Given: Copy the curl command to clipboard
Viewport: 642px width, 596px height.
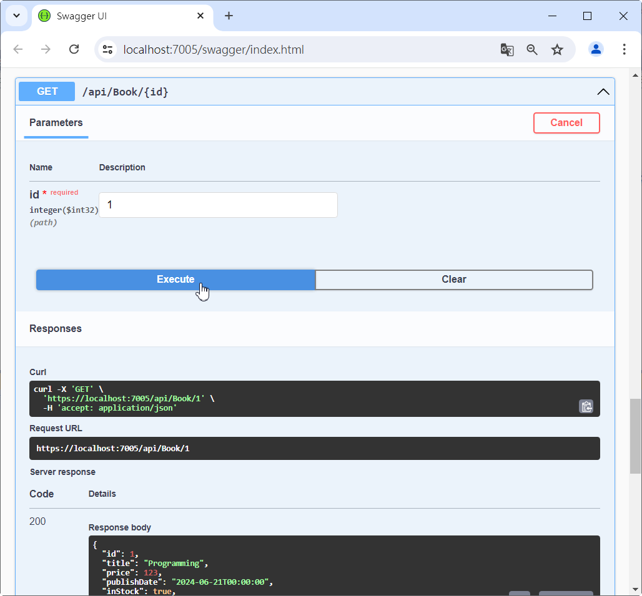Looking at the screenshot, I should [x=586, y=407].
